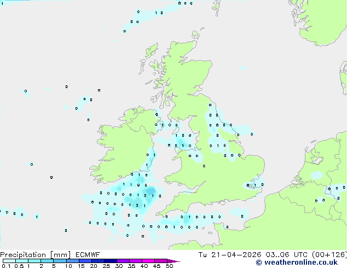This screenshot has height=268, width=347.
Task: Click the legend label 25
Action: (106, 266)
